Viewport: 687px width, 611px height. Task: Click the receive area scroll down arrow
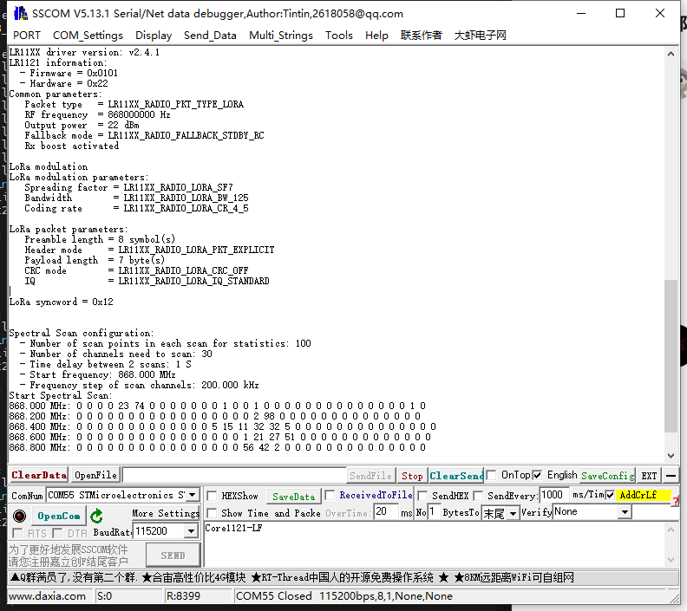[x=671, y=456]
